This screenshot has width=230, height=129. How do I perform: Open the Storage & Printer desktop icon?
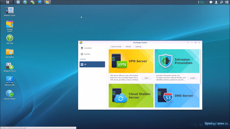click(x=10, y=66)
